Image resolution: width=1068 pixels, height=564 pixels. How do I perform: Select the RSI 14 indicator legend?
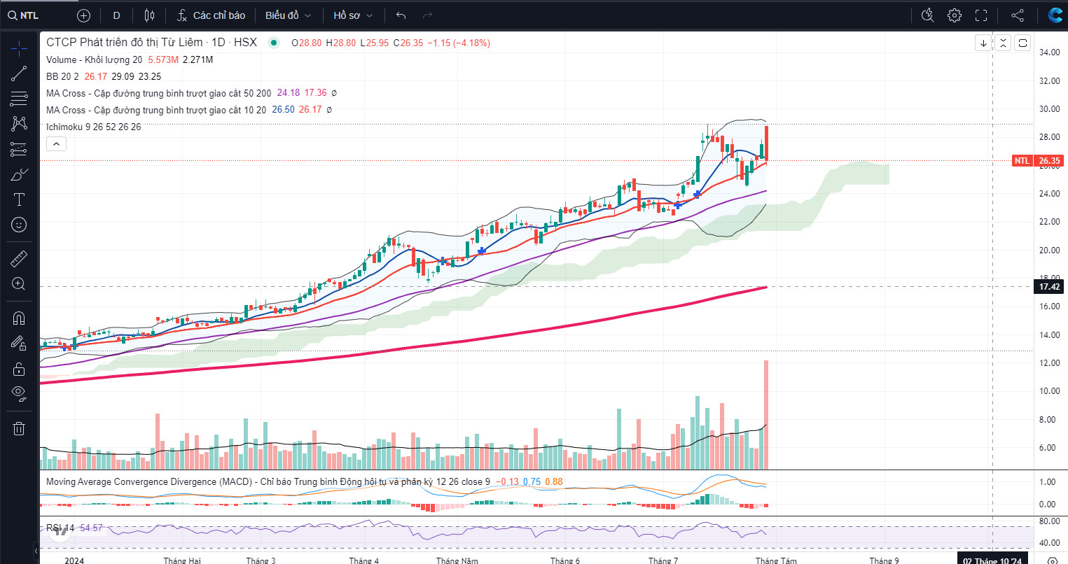60,528
